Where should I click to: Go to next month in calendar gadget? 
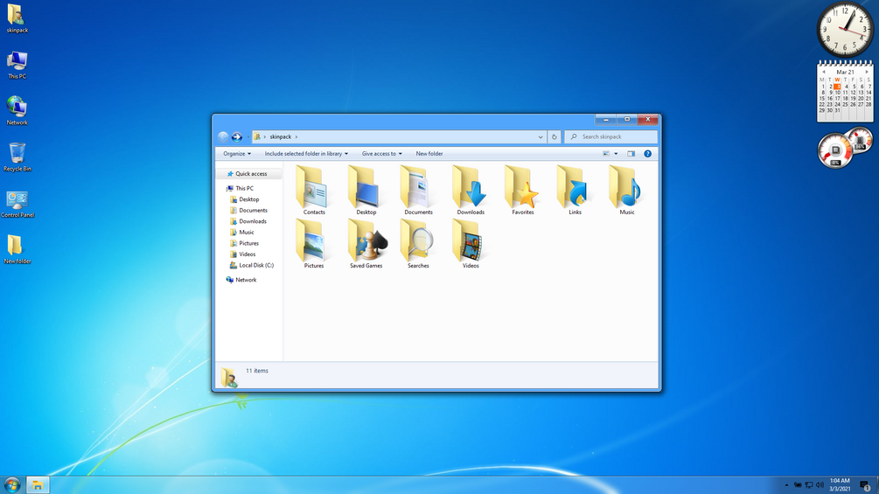click(x=867, y=73)
